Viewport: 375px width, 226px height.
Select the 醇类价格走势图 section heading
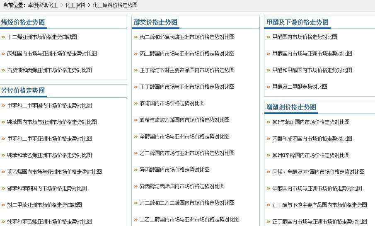[155, 22]
